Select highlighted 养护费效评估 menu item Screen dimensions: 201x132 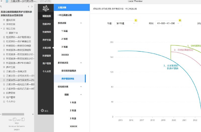[x=70, y=79]
